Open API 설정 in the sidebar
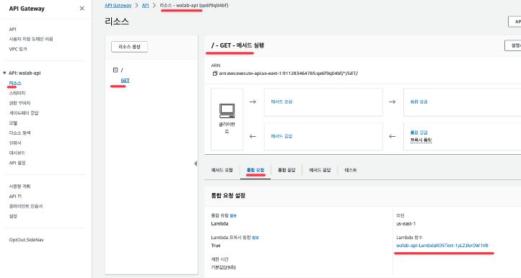The image size is (521, 278). [17, 163]
